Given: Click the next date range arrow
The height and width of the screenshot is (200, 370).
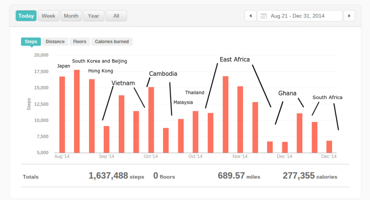Looking at the screenshot, I should click(349, 16).
